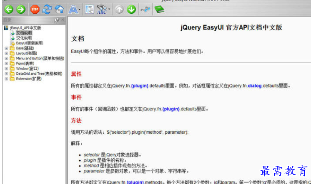
Task: Select the Base(基础) tree item
Action: pyautogui.click(x=25, y=48)
